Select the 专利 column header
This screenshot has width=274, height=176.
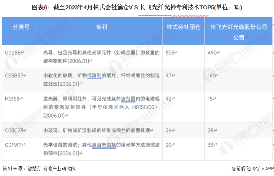click(101, 27)
